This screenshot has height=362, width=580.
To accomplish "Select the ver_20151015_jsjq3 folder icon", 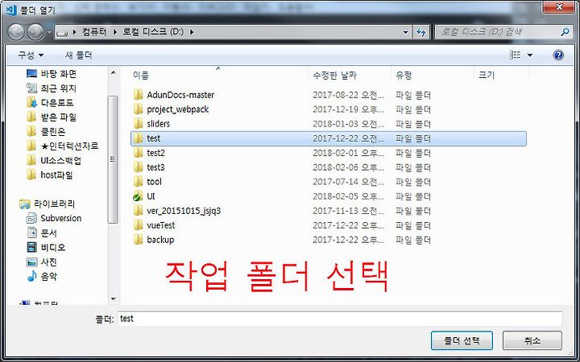I will coord(138,211).
